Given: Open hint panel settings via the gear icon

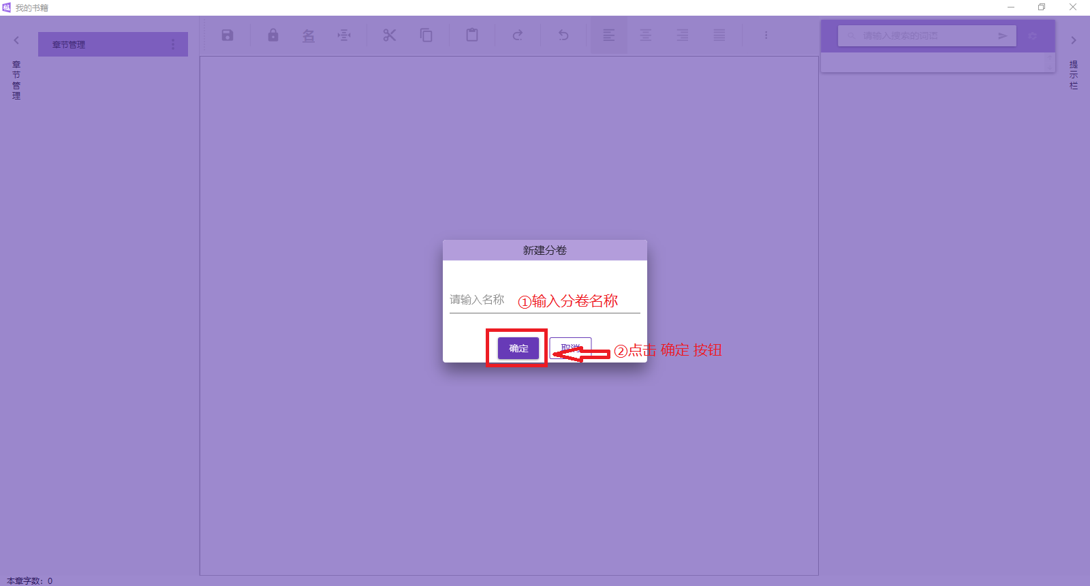Looking at the screenshot, I should click(1033, 36).
